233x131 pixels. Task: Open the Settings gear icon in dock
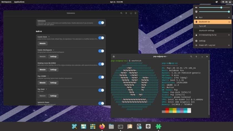pos(148,126)
